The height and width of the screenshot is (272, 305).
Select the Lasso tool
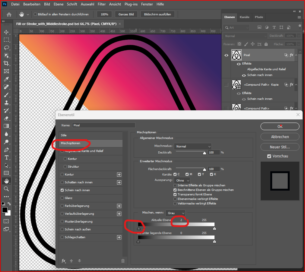(x=7, y=48)
